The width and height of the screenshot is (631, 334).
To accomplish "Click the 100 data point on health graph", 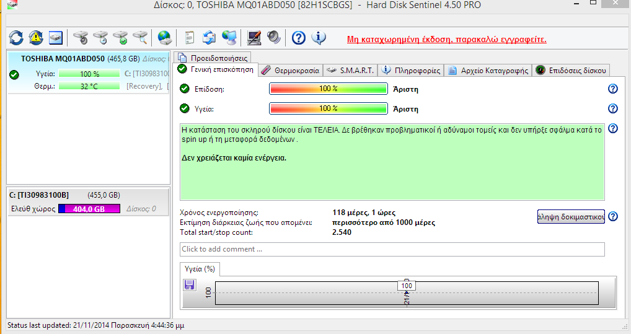I will point(407,286).
